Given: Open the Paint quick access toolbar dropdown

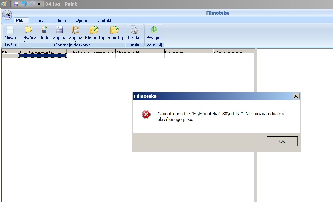Looking at the screenshot, I should 39,4.
